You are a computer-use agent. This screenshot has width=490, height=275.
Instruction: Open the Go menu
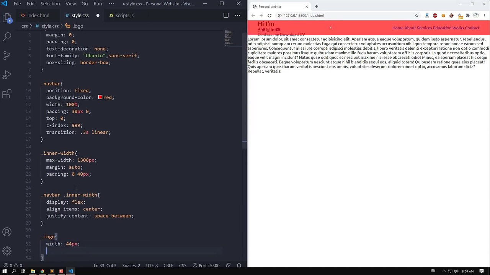(85, 4)
